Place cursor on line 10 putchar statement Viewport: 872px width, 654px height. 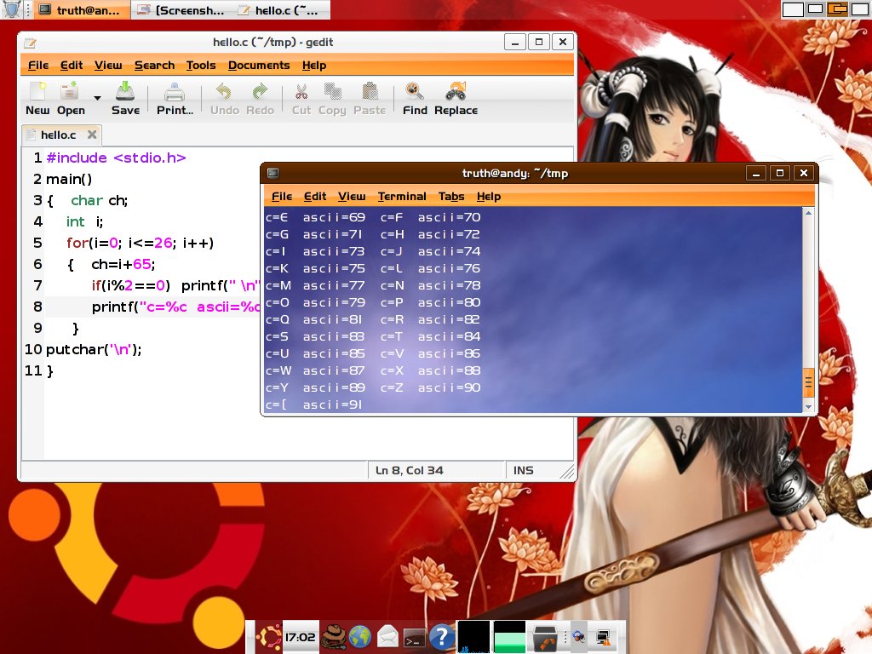94,349
